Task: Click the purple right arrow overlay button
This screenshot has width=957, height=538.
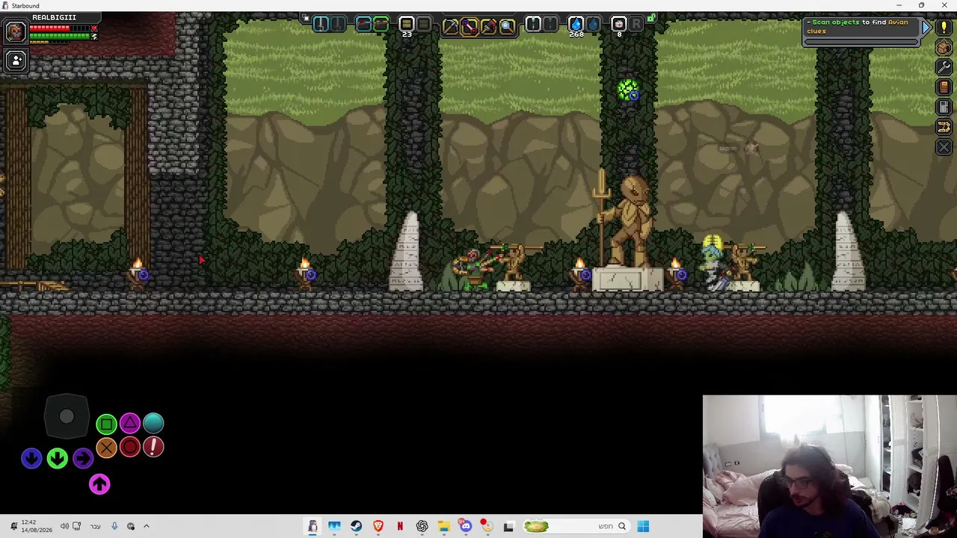Action: point(83,458)
